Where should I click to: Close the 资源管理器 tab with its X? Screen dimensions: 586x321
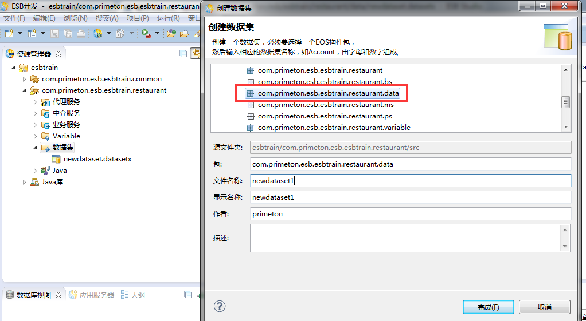coord(58,54)
